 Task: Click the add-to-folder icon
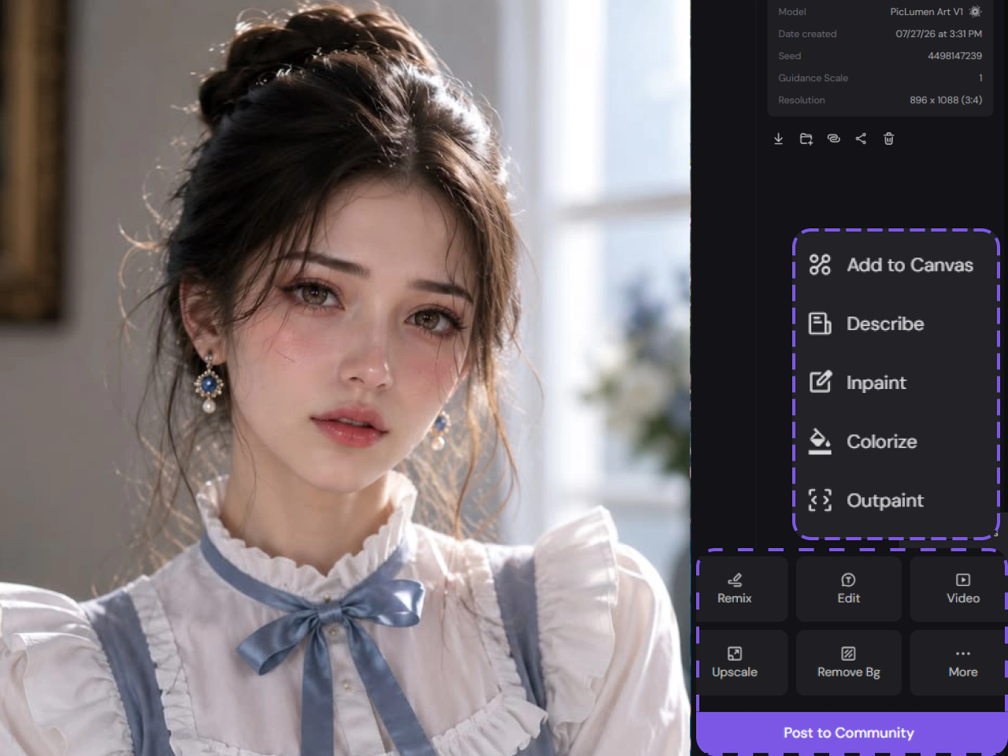pyautogui.click(x=806, y=139)
